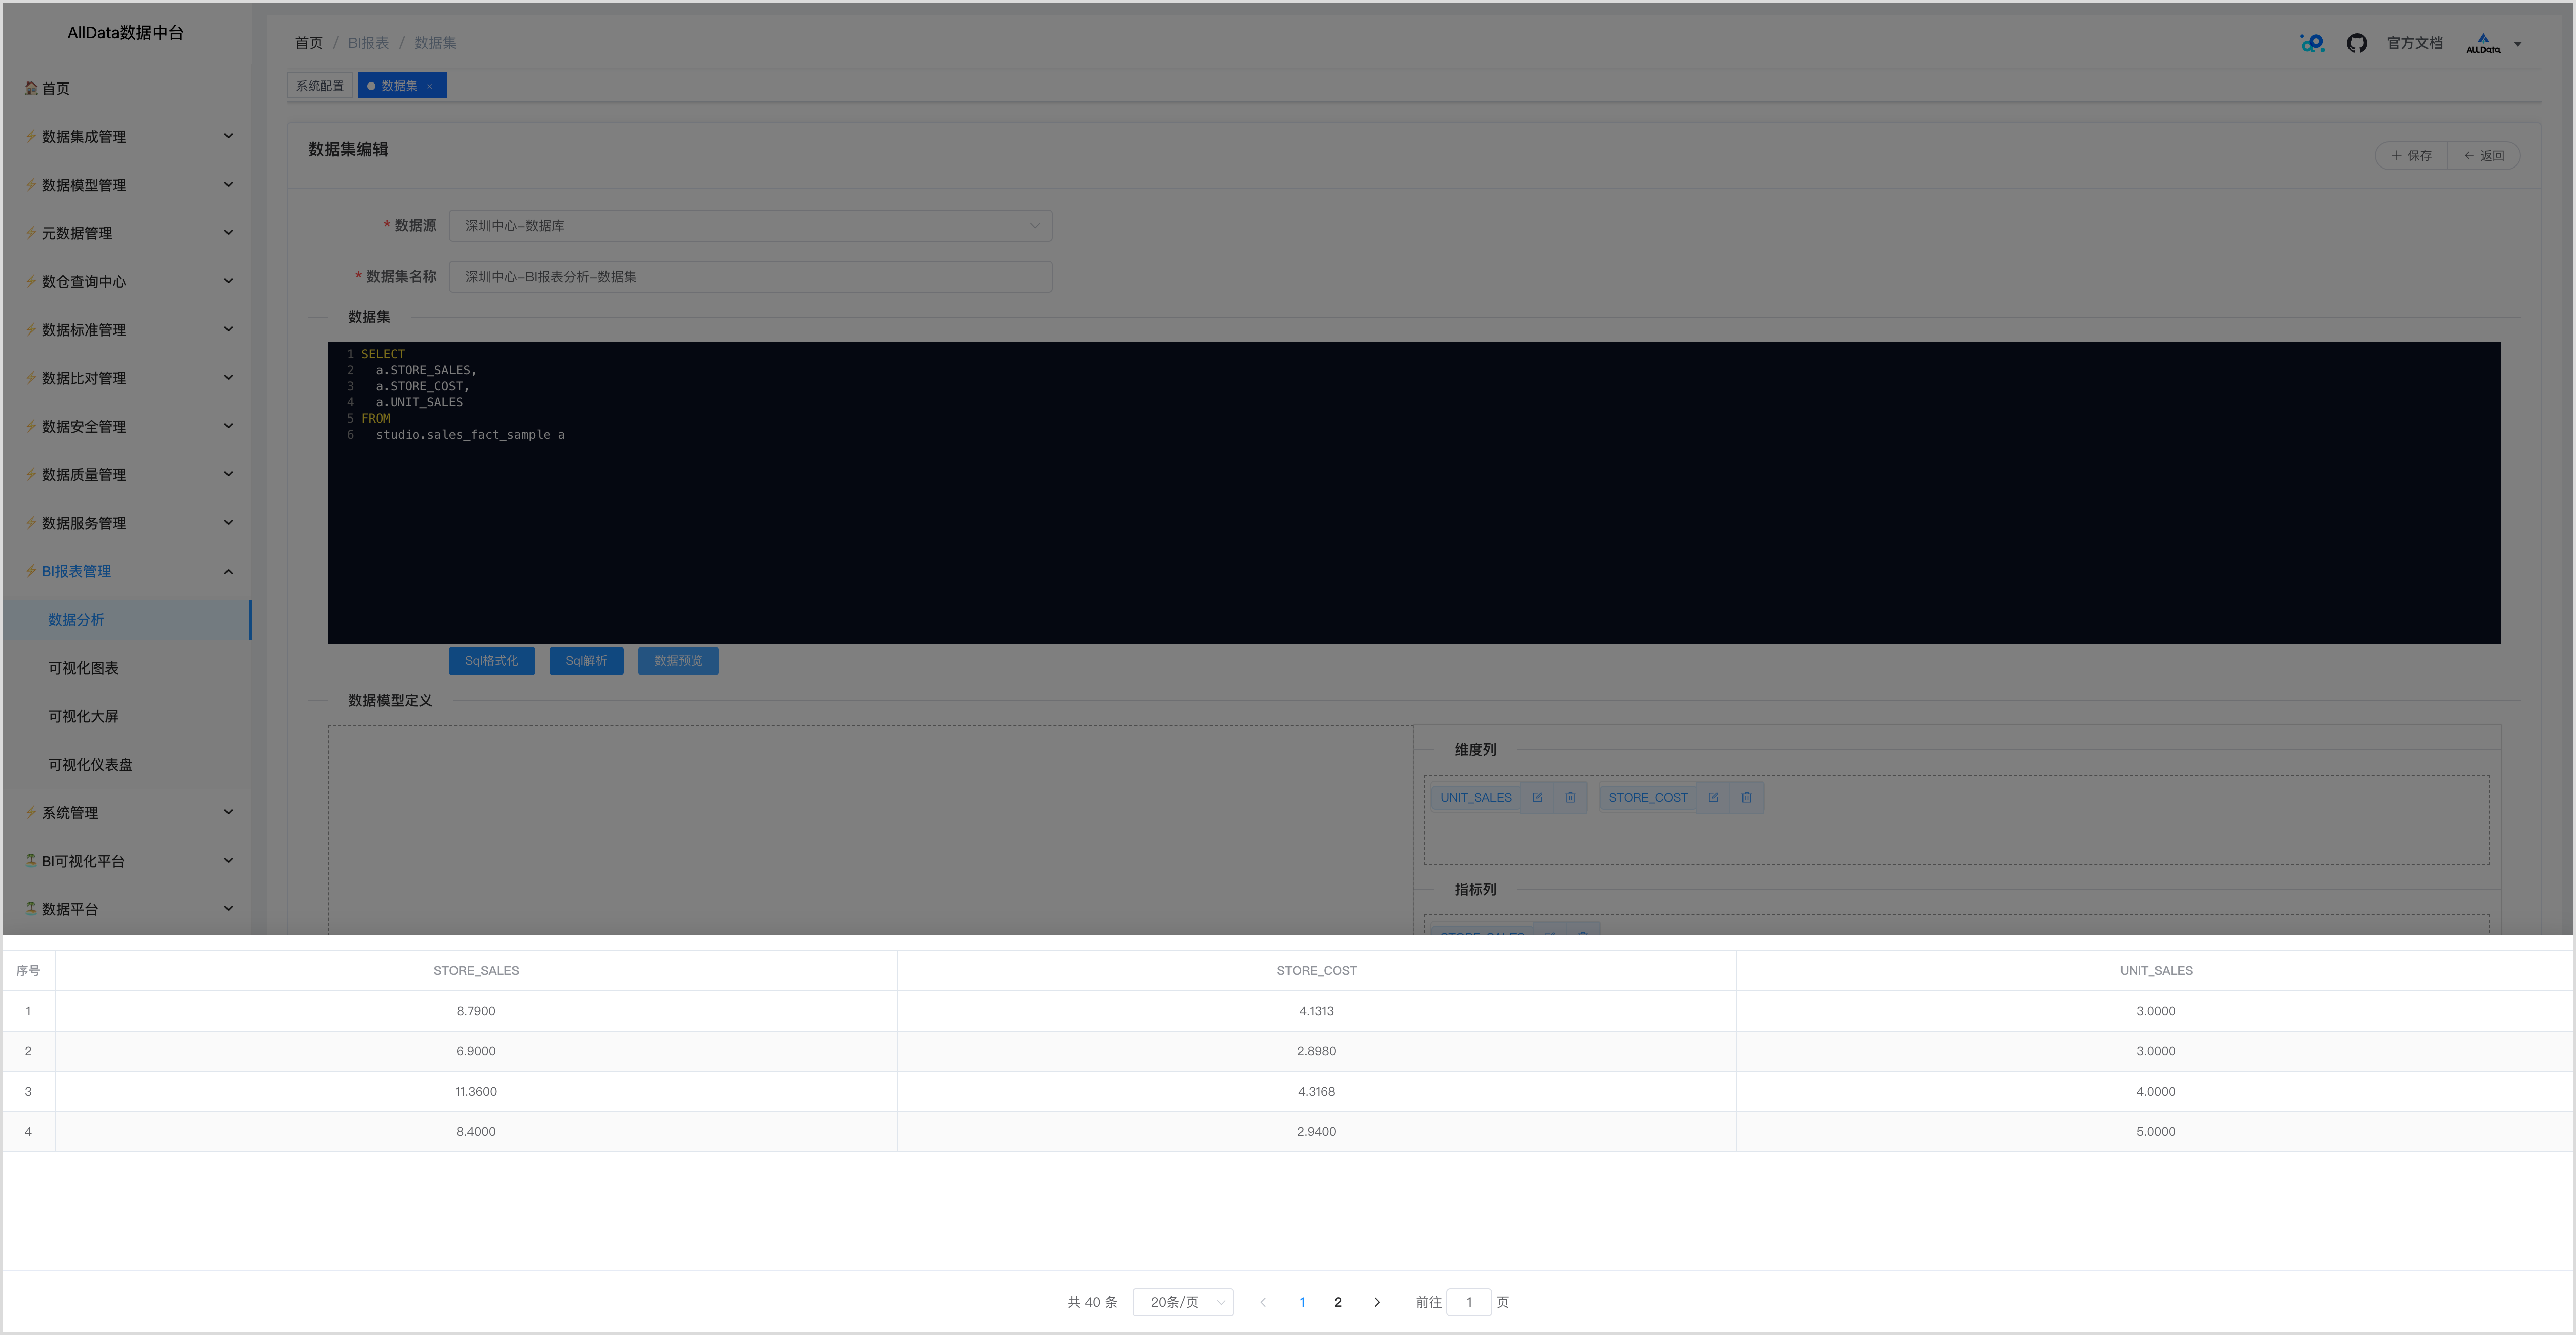
Task: Expand 数仓查询中心 menu
Action: [x=126, y=281]
